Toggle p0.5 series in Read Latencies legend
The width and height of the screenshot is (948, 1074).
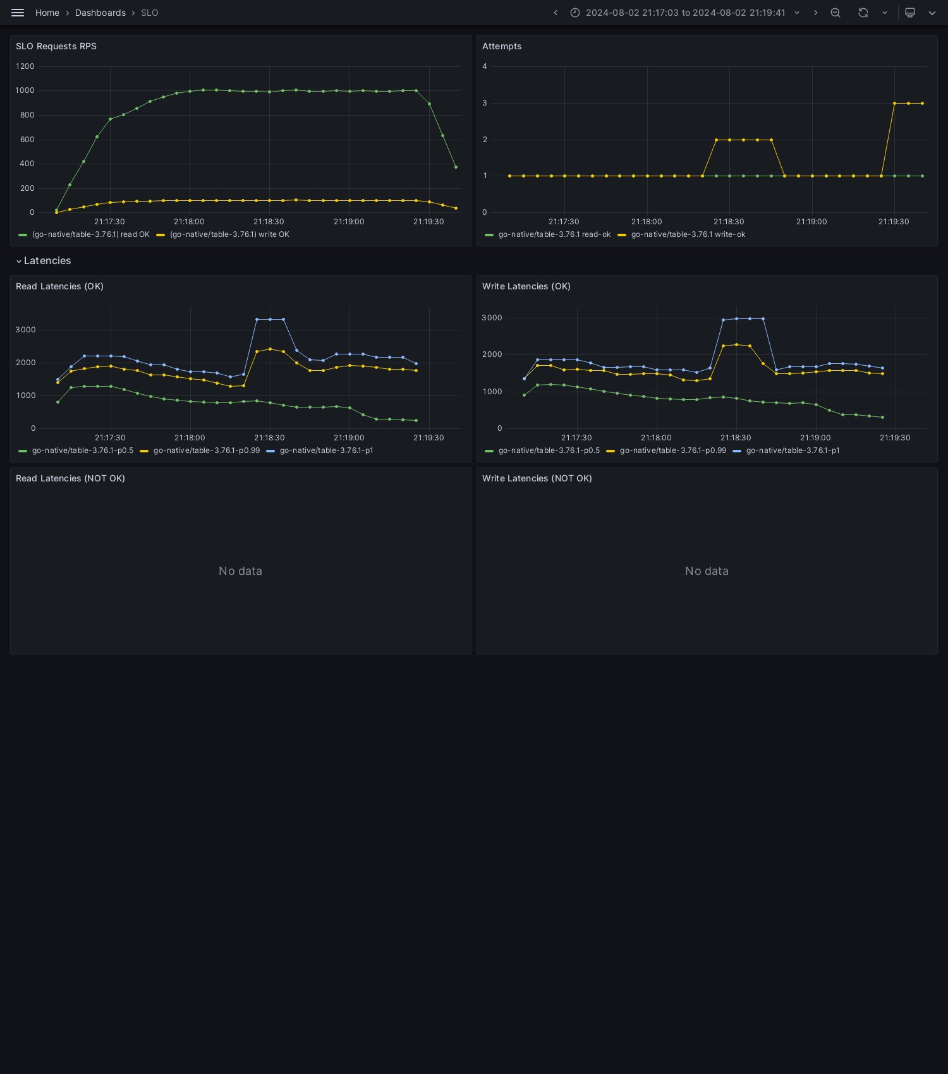pos(83,450)
